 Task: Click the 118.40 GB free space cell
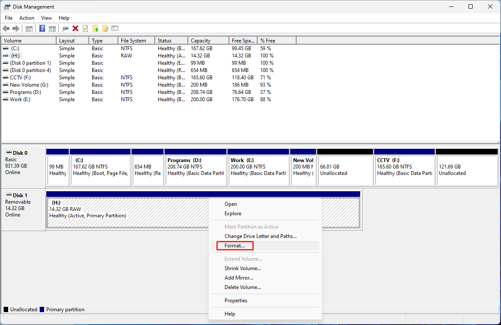tap(243, 77)
